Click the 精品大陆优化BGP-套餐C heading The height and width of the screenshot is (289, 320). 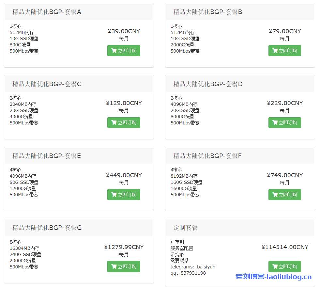click(x=47, y=84)
